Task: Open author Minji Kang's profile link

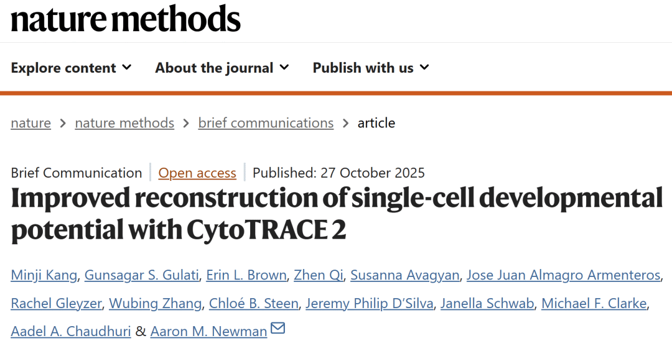Action: [x=44, y=275]
